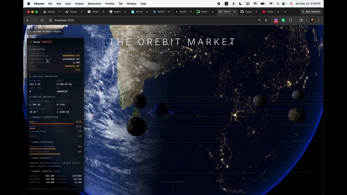Click the Agent Research section icon

31,158
